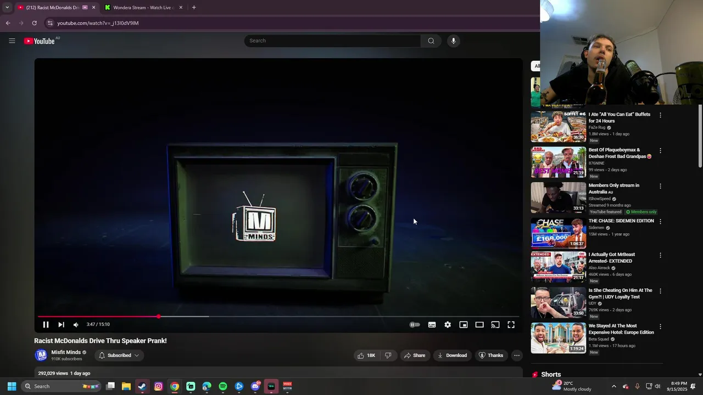Download the video
703x395 pixels.
[452, 356]
